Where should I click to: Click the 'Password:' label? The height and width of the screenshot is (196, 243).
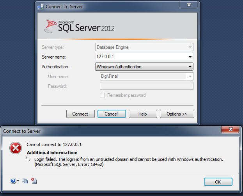click(x=57, y=86)
